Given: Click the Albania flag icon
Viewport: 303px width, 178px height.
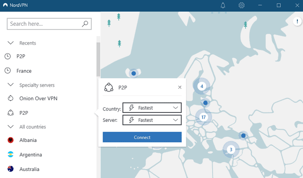Looking at the screenshot, I should click(x=10, y=140).
